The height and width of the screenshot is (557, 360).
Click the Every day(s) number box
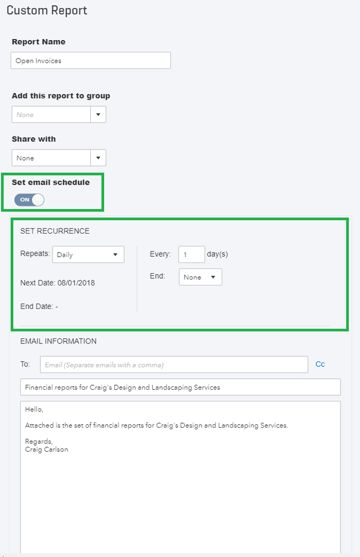click(x=192, y=254)
